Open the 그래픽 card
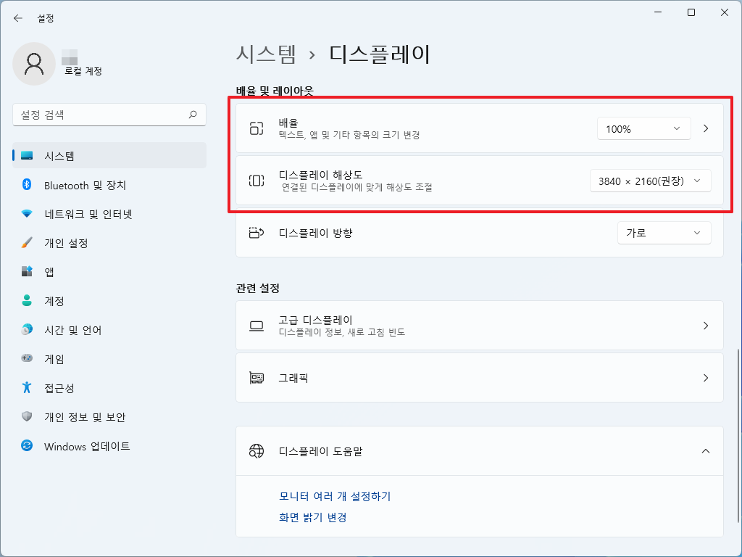The image size is (742, 557). pos(480,377)
